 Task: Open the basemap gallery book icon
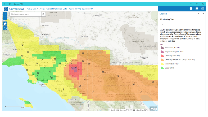click(197, 9)
